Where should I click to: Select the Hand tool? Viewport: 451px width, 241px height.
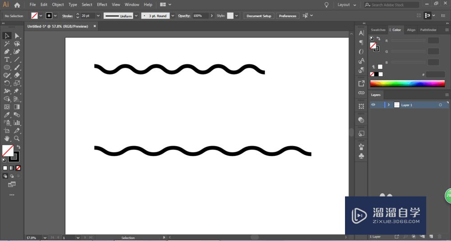pyautogui.click(x=7, y=138)
